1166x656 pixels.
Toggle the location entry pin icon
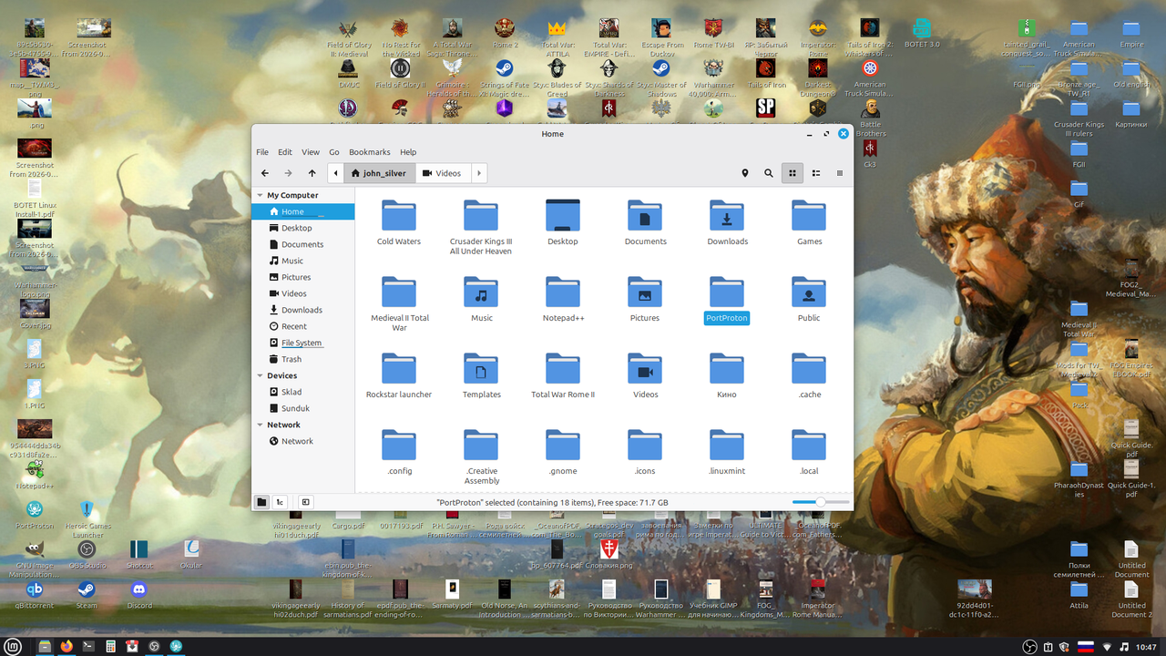coord(745,173)
